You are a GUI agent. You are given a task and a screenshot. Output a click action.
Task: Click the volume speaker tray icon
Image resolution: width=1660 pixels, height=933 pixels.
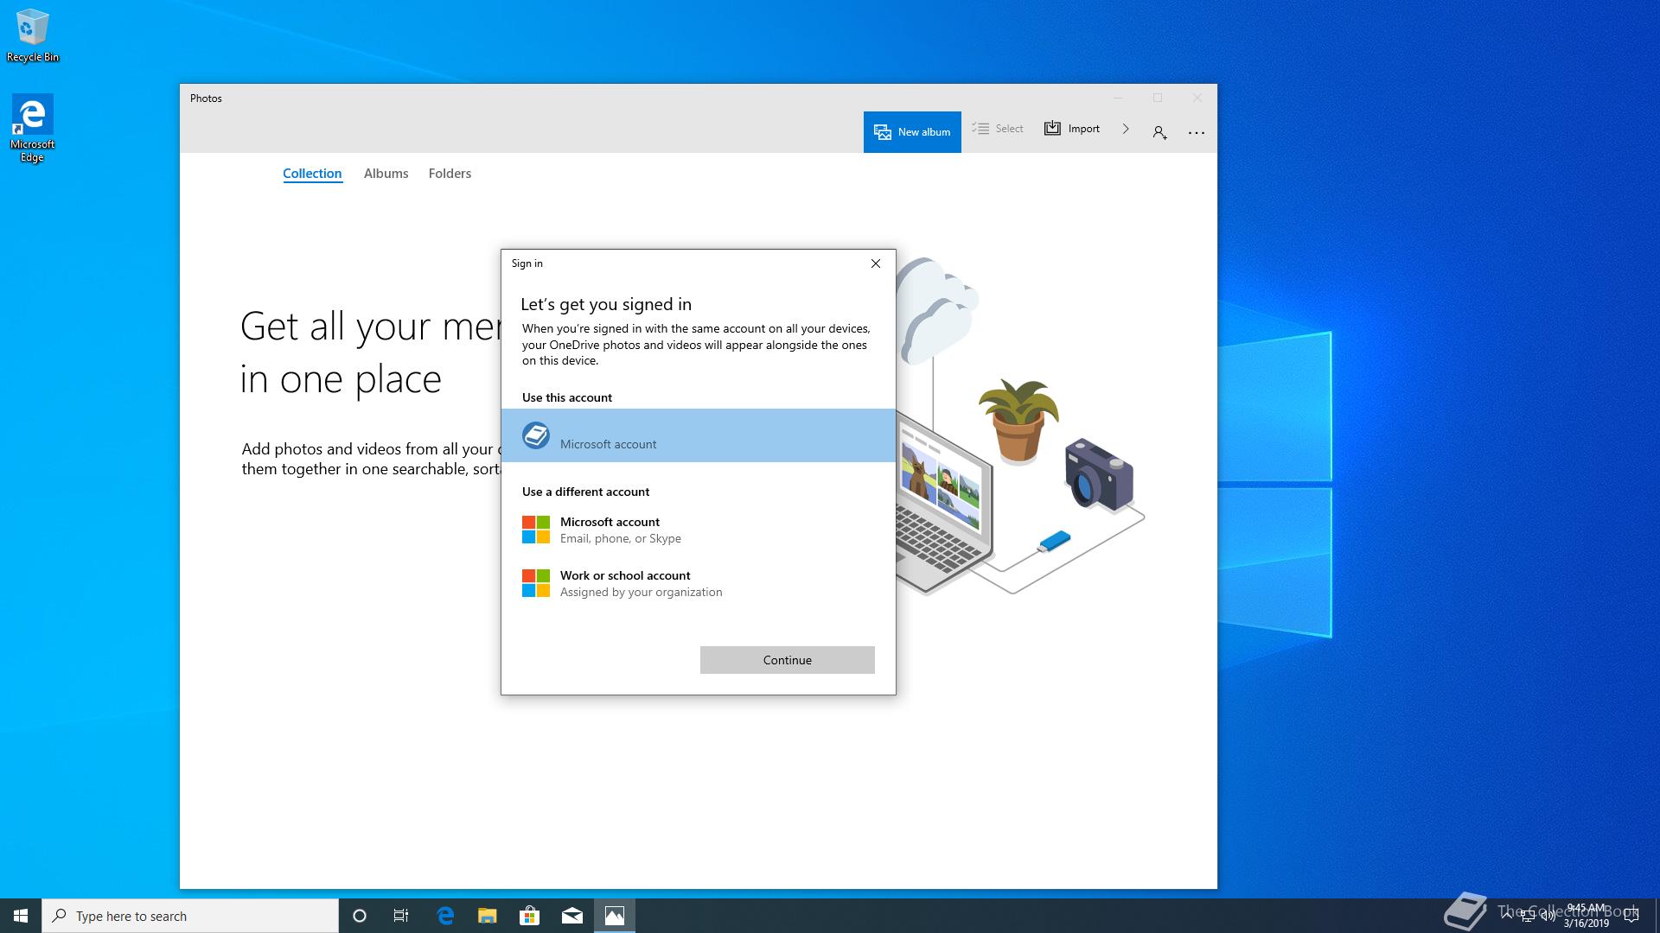coord(1548,916)
